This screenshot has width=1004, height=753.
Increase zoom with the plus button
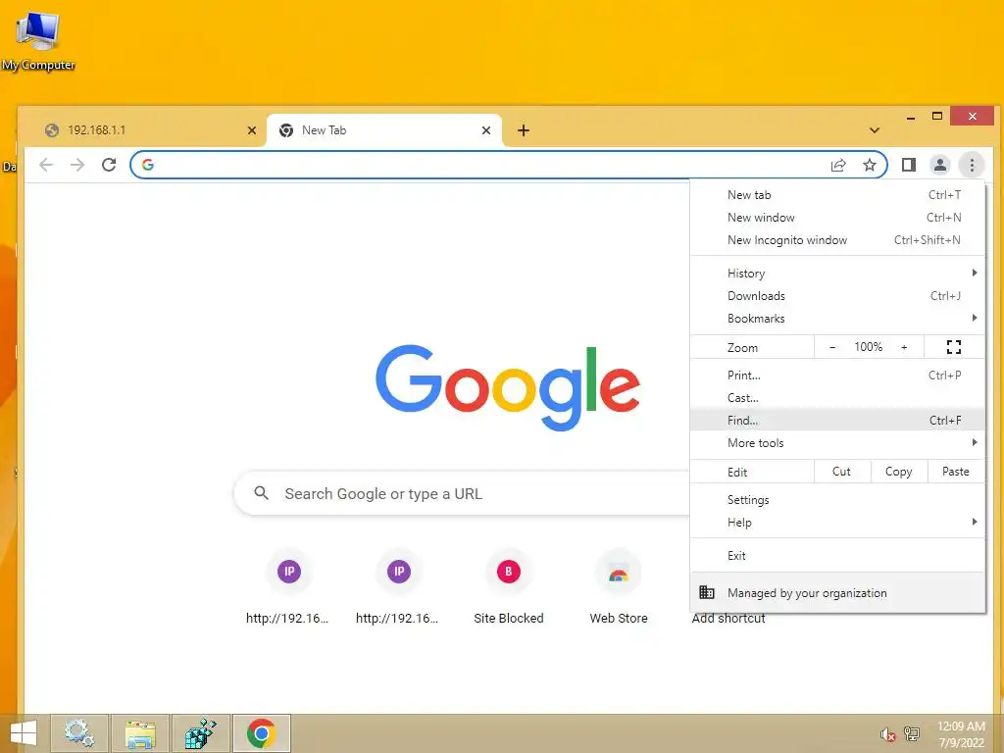point(904,347)
